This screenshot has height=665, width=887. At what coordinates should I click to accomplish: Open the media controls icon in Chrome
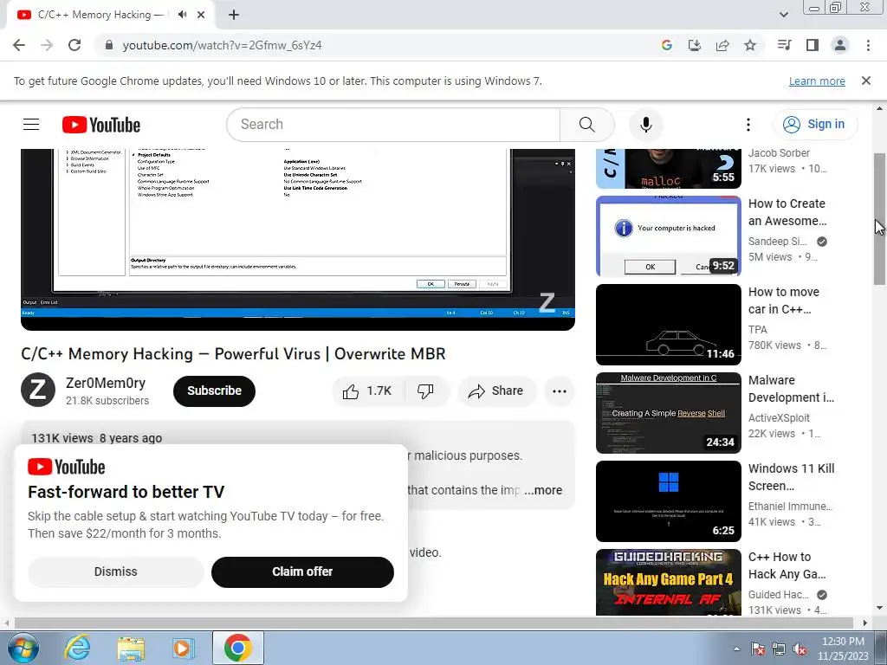point(785,45)
